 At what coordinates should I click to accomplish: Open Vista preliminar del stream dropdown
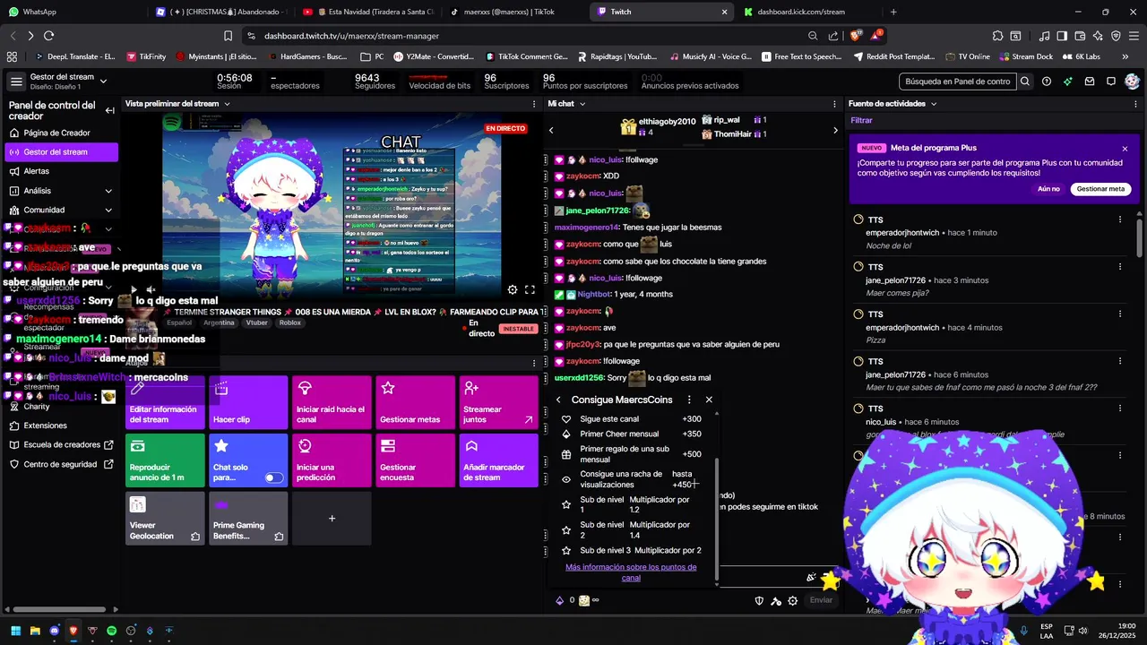pos(227,104)
